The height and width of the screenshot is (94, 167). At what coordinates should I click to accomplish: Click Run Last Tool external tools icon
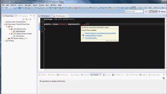pos(60,8)
